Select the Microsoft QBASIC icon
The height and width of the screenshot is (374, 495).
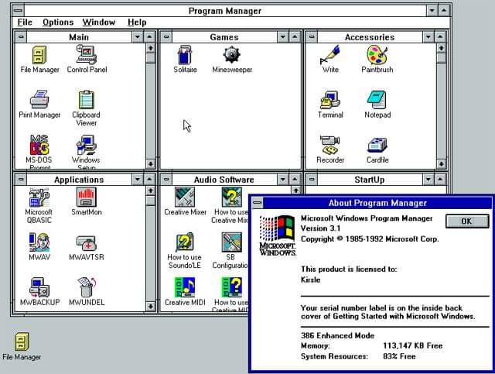pyautogui.click(x=39, y=206)
